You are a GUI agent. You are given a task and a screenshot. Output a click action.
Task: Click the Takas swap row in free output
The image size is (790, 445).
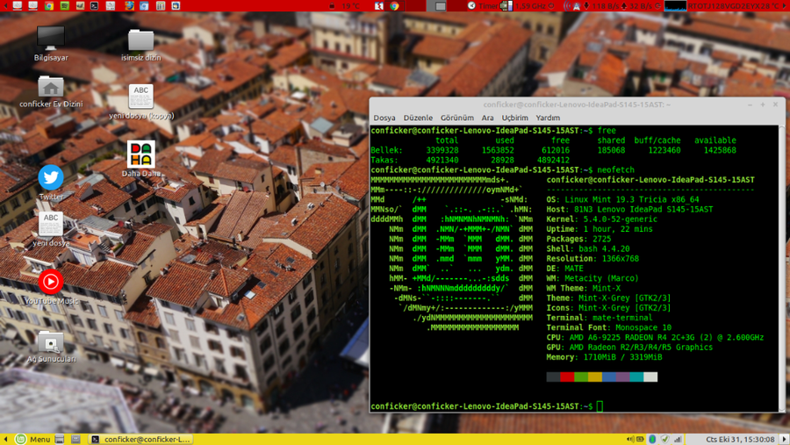point(472,160)
